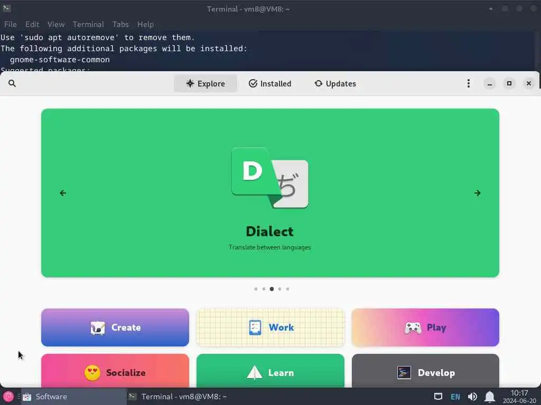Open the Terminal File menu
This screenshot has height=405, width=541.
[x=11, y=24]
